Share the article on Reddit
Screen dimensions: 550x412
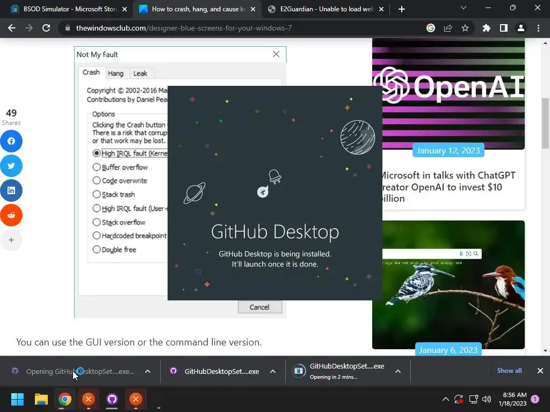[x=11, y=215]
